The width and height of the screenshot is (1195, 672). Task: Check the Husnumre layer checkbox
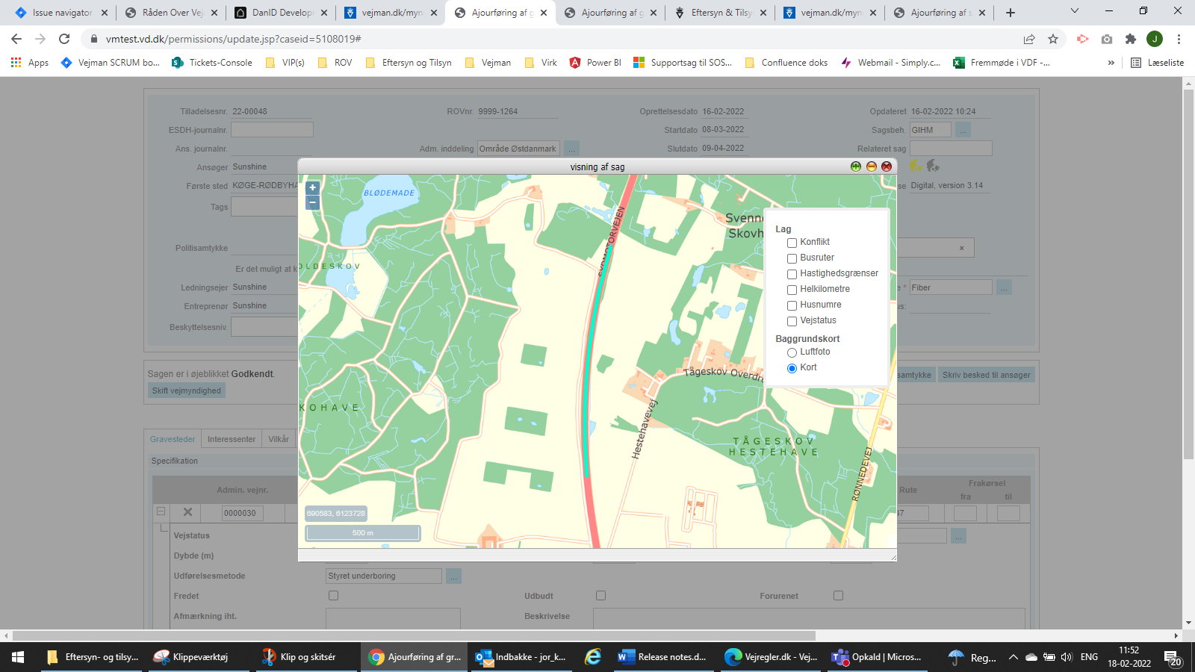[792, 305]
